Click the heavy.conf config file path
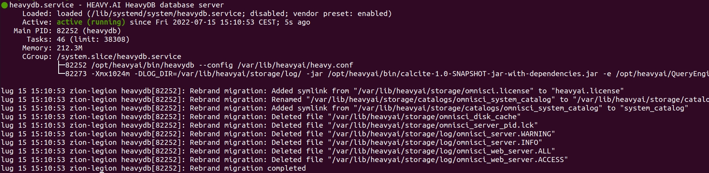The width and height of the screenshot is (709, 173). pyautogui.click(x=295, y=65)
